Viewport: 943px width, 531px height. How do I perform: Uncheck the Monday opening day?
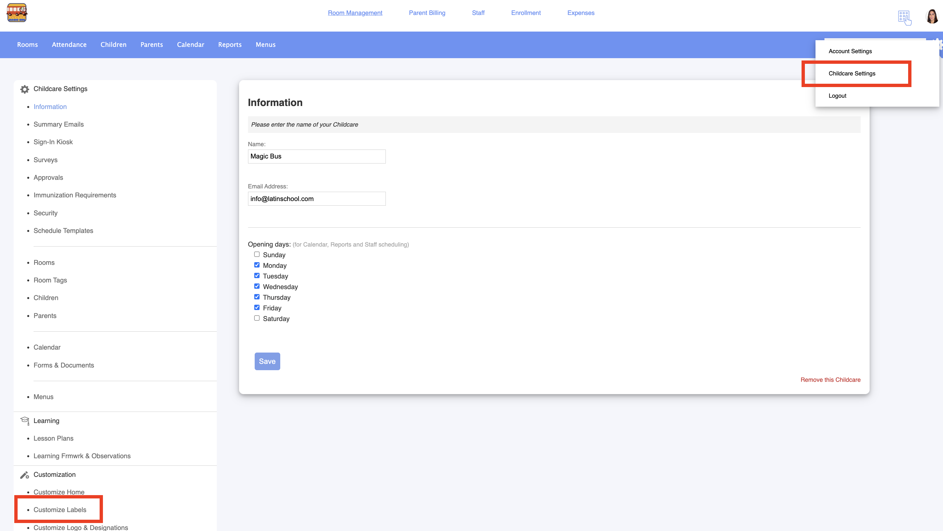[x=257, y=265]
